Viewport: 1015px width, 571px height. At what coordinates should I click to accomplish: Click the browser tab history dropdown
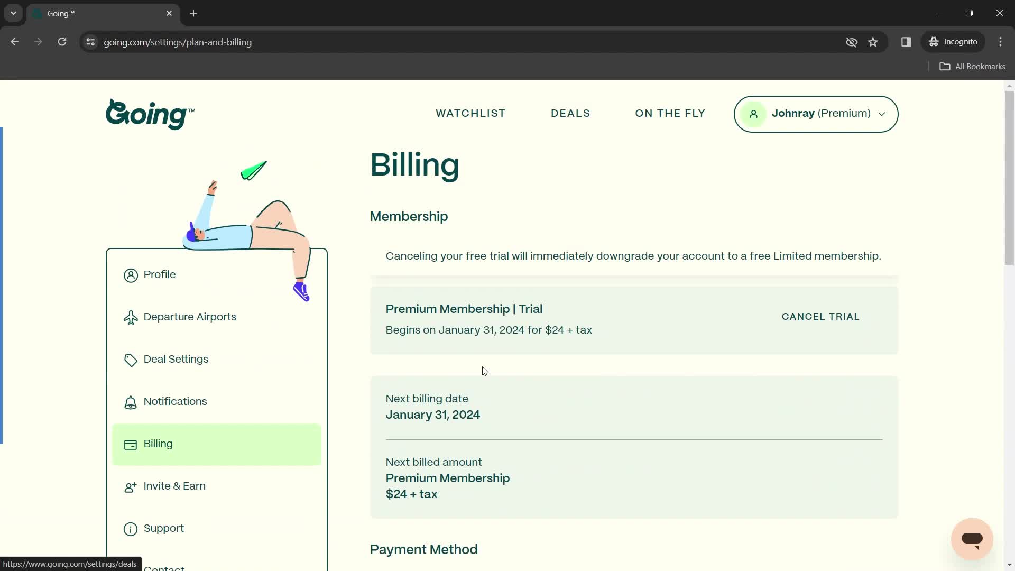(13, 13)
